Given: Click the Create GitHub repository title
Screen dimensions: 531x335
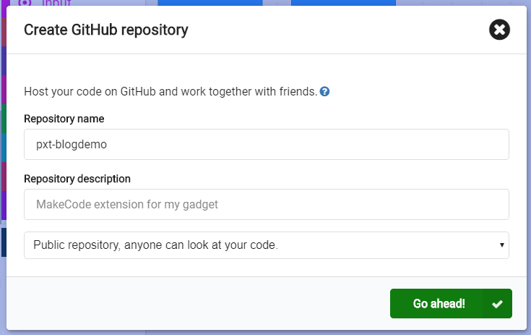Looking at the screenshot, I should [106, 30].
